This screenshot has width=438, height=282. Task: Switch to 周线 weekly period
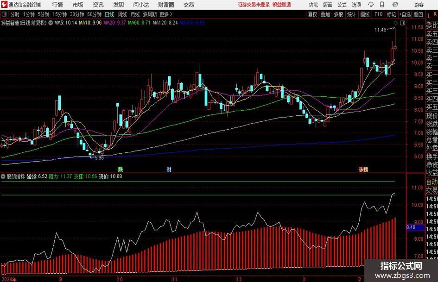coord(122,14)
